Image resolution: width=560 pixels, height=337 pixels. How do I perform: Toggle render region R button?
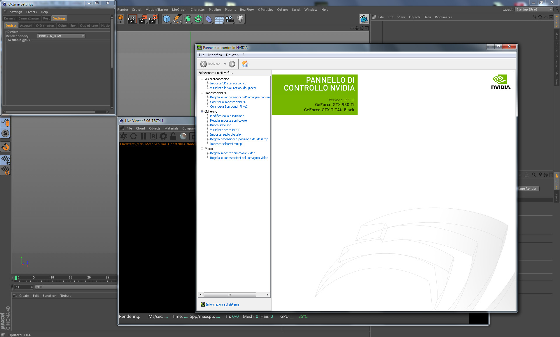[x=153, y=136]
